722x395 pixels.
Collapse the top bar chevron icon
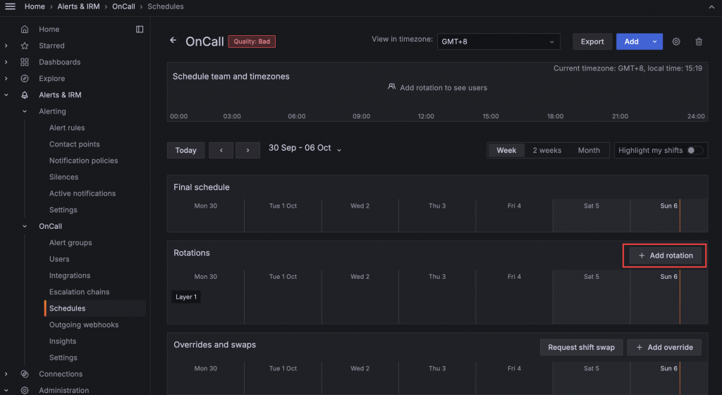pyautogui.click(x=712, y=7)
